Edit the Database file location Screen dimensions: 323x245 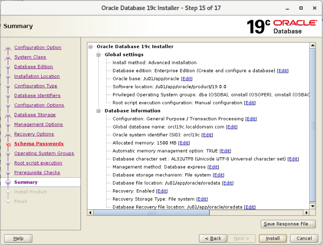[228, 183]
